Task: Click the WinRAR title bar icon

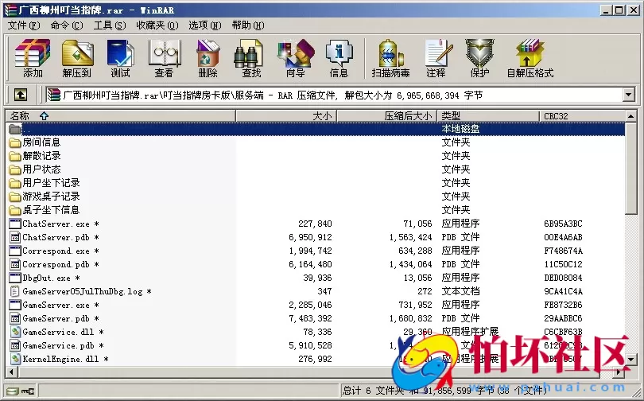Action: pyautogui.click(x=10, y=10)
